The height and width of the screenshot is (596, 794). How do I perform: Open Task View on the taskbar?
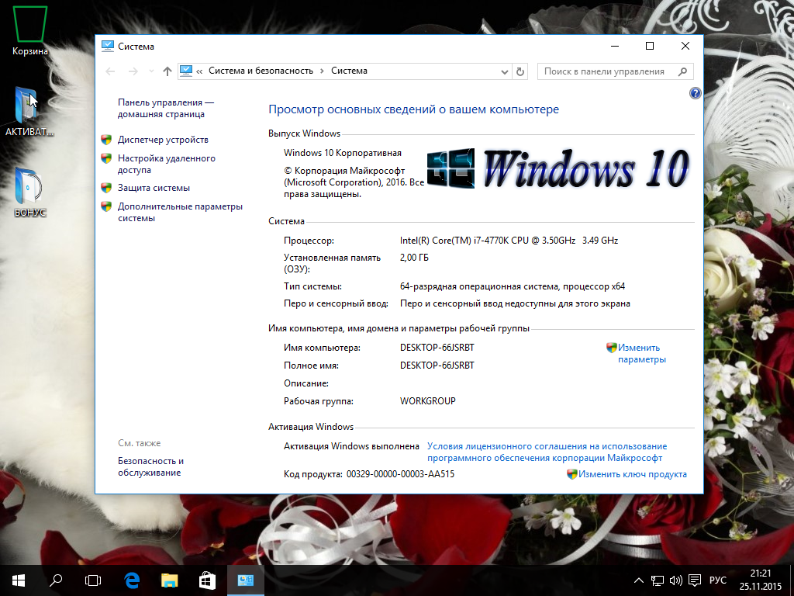93,580
